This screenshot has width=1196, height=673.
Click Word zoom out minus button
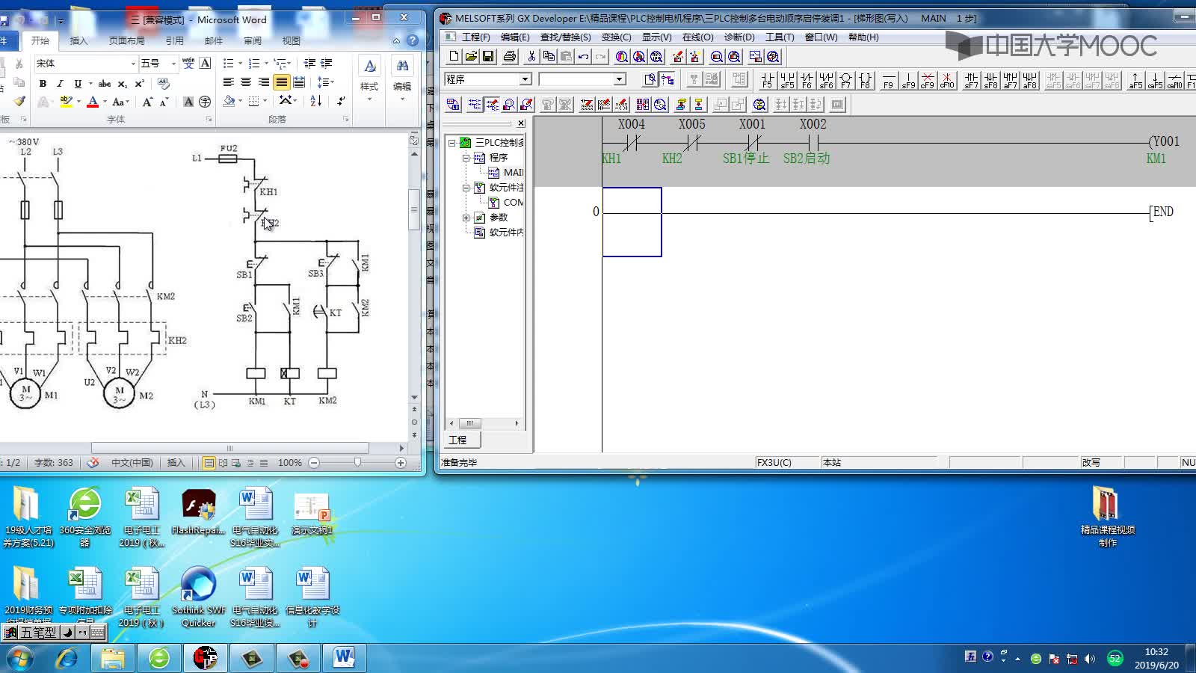coord(314,463)
